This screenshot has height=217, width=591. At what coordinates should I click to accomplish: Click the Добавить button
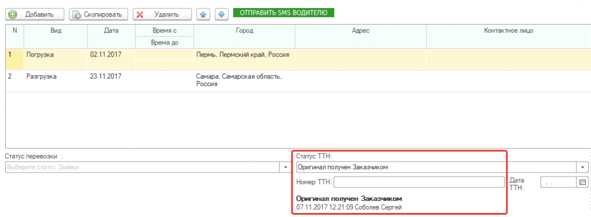click(35, 14)
